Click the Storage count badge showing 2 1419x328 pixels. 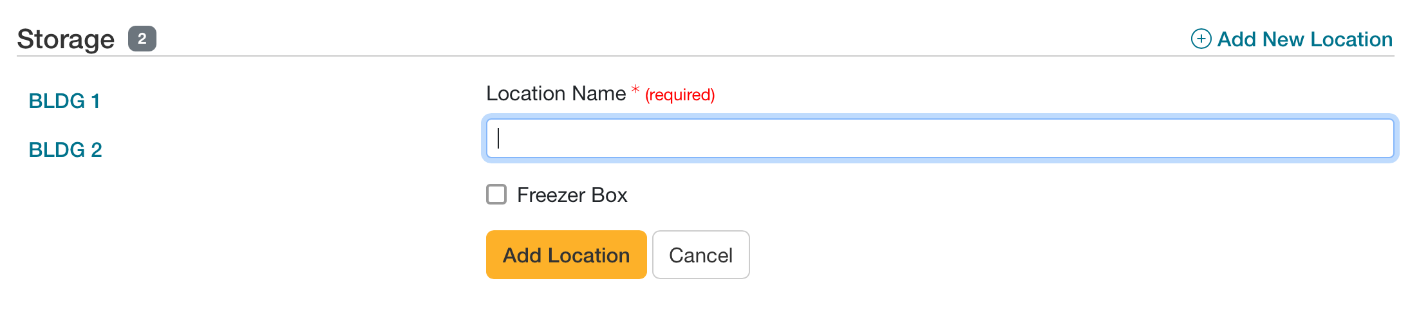click(x=142, y=39)
